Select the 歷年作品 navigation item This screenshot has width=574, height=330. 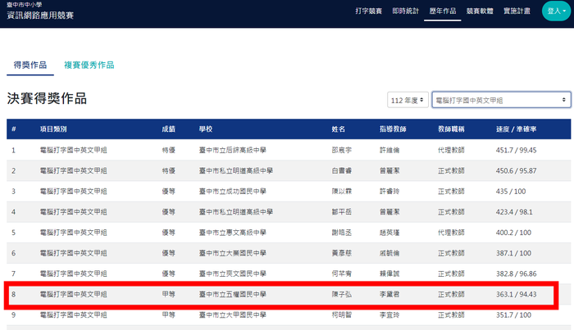coord(443,11)
